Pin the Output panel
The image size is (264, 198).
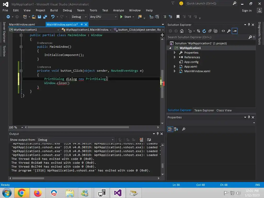click(x=158, y=134)
